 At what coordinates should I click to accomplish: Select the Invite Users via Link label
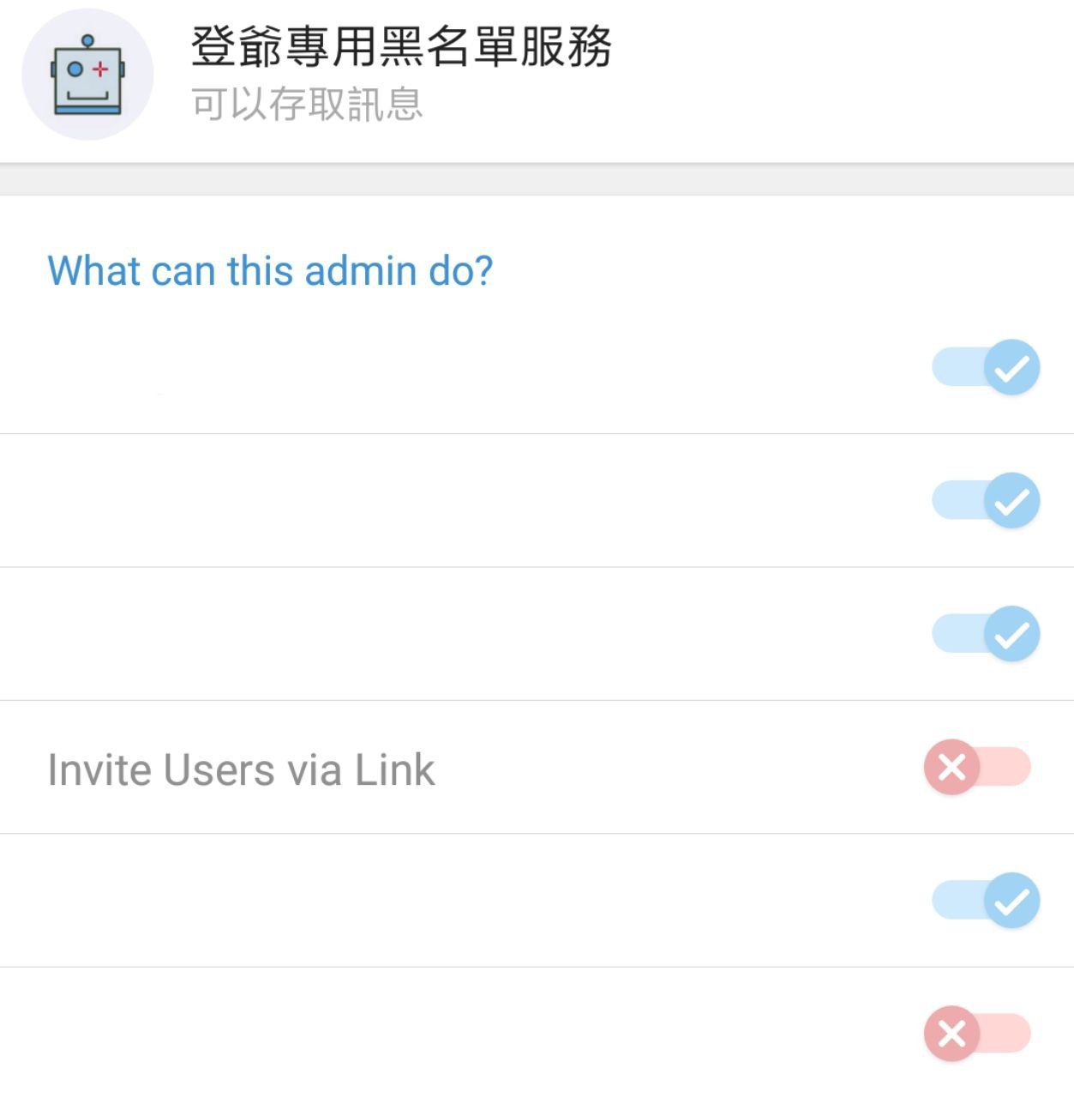click(x=241, y=769)
